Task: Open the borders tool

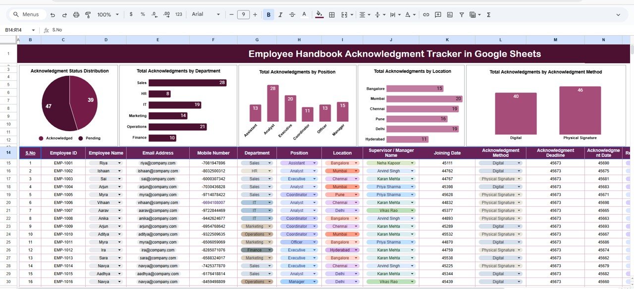Action: tap(332, 15)
